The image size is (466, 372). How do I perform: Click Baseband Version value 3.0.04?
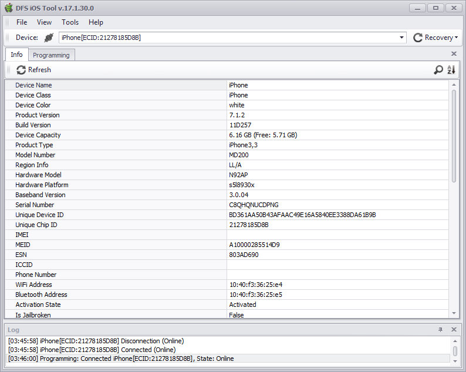(239, 195)
